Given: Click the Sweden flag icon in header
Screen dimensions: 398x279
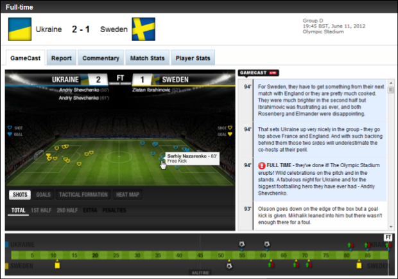Looking at the screenshot, I should click(x=143, y=29).
